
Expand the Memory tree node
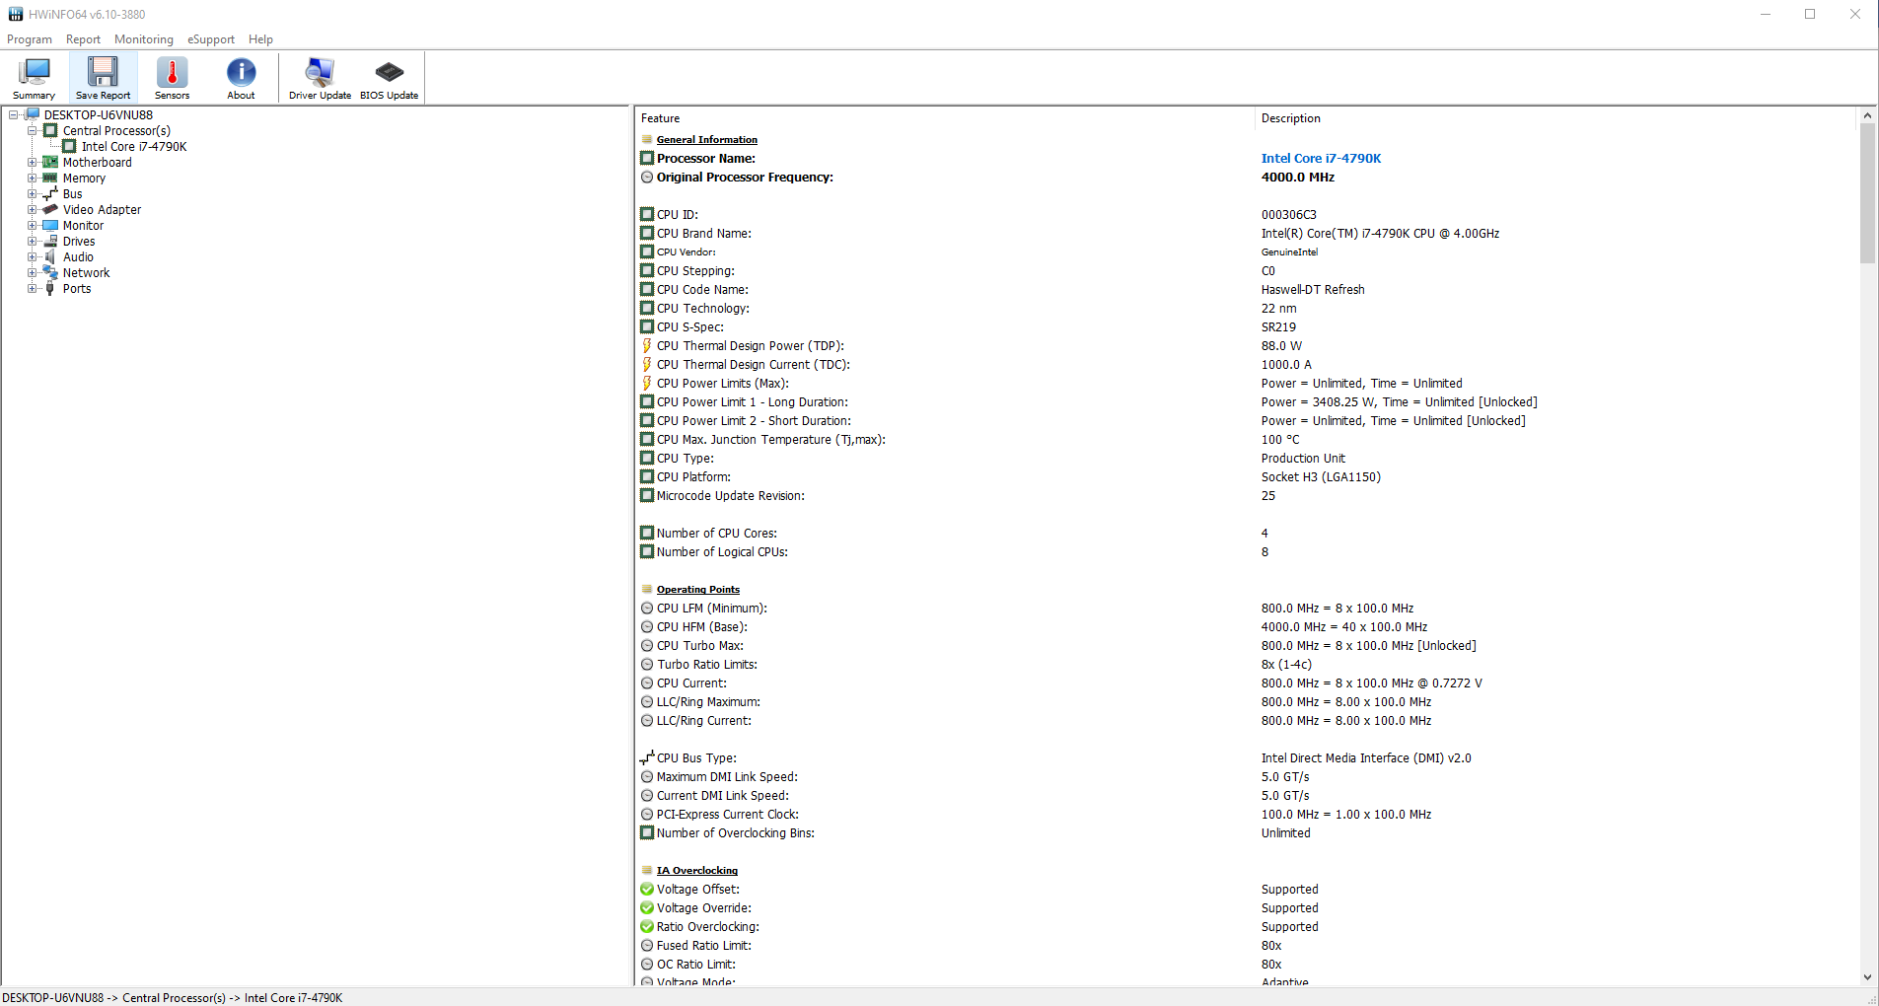[x=32, y=179]
